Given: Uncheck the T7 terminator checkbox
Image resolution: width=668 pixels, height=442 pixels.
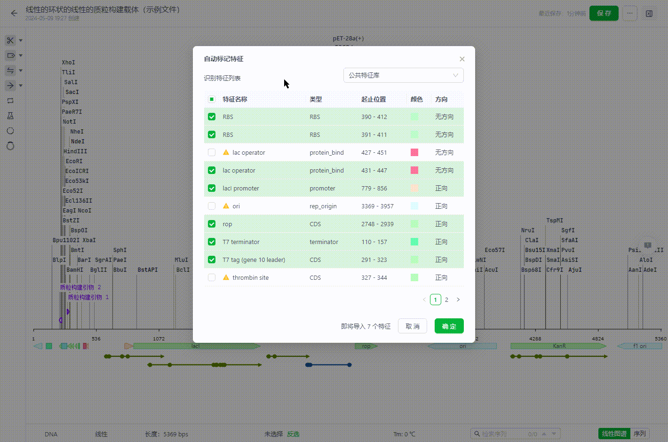Looking at the screenshot, I should (212, 242).
